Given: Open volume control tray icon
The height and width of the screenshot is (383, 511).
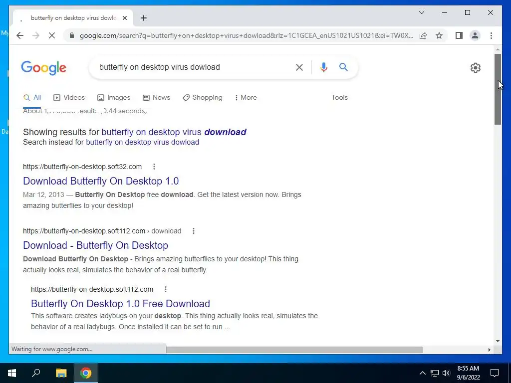Looking at the screenshot, I should [446, 373].
